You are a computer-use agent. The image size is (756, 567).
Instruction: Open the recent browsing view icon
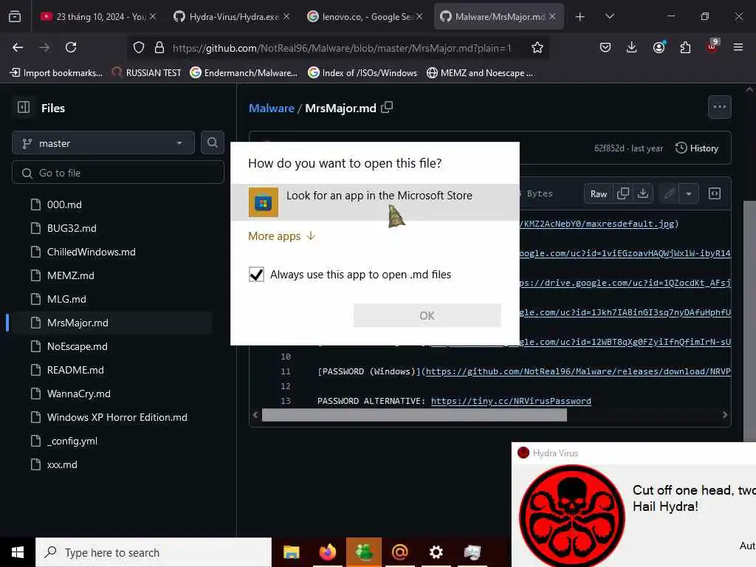(x=15, y=17)
